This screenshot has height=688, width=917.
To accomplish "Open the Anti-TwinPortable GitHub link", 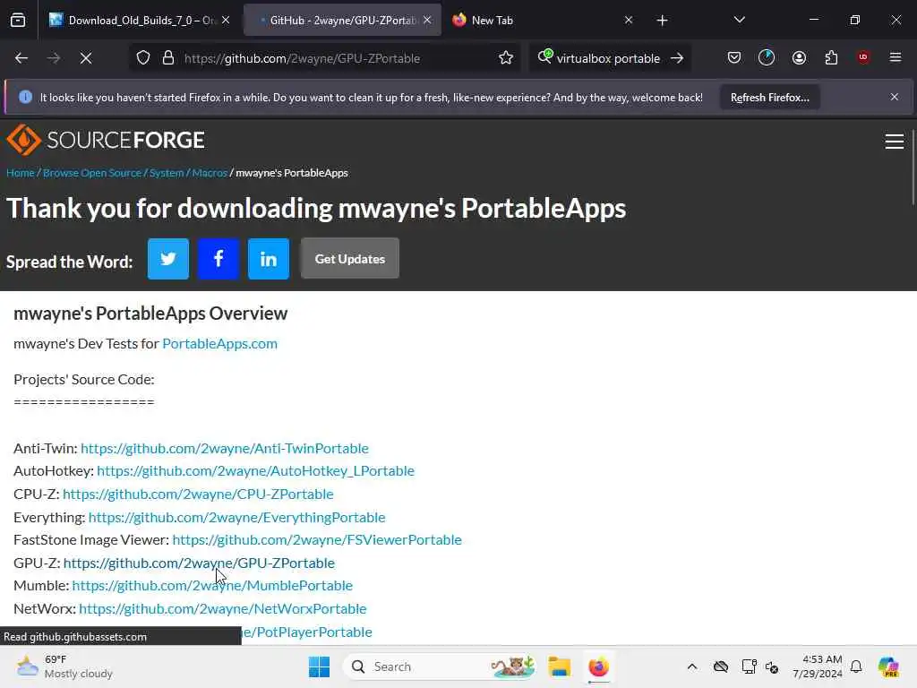I will click(x=225, y=448).
